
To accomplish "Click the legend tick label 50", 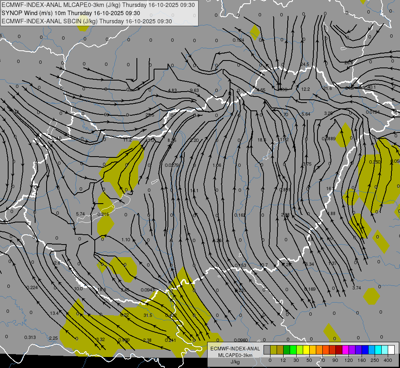I will pyautogui.click(x=309, y=360).
